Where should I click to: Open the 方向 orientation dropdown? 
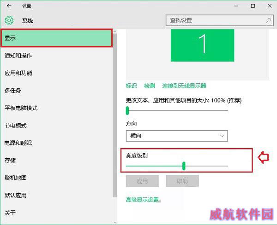[177, 136]
